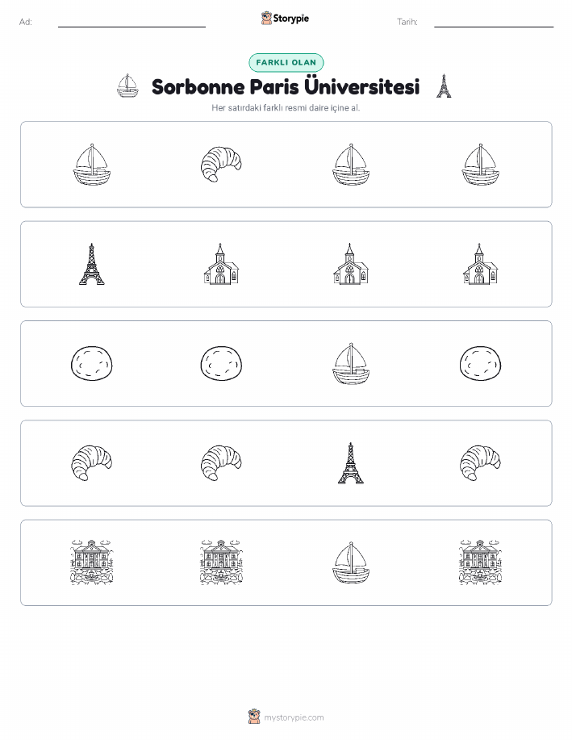Click the bear mascot icon in the footer
572x740 pixels.
(254, 717)
